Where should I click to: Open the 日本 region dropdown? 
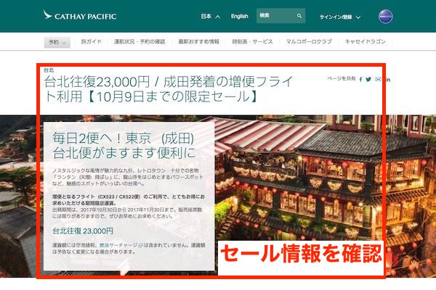pyautogui.click(x=211, y=17)
